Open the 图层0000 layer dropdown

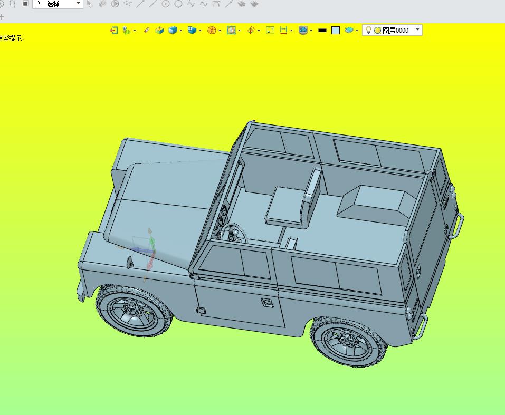click(418, 30)
